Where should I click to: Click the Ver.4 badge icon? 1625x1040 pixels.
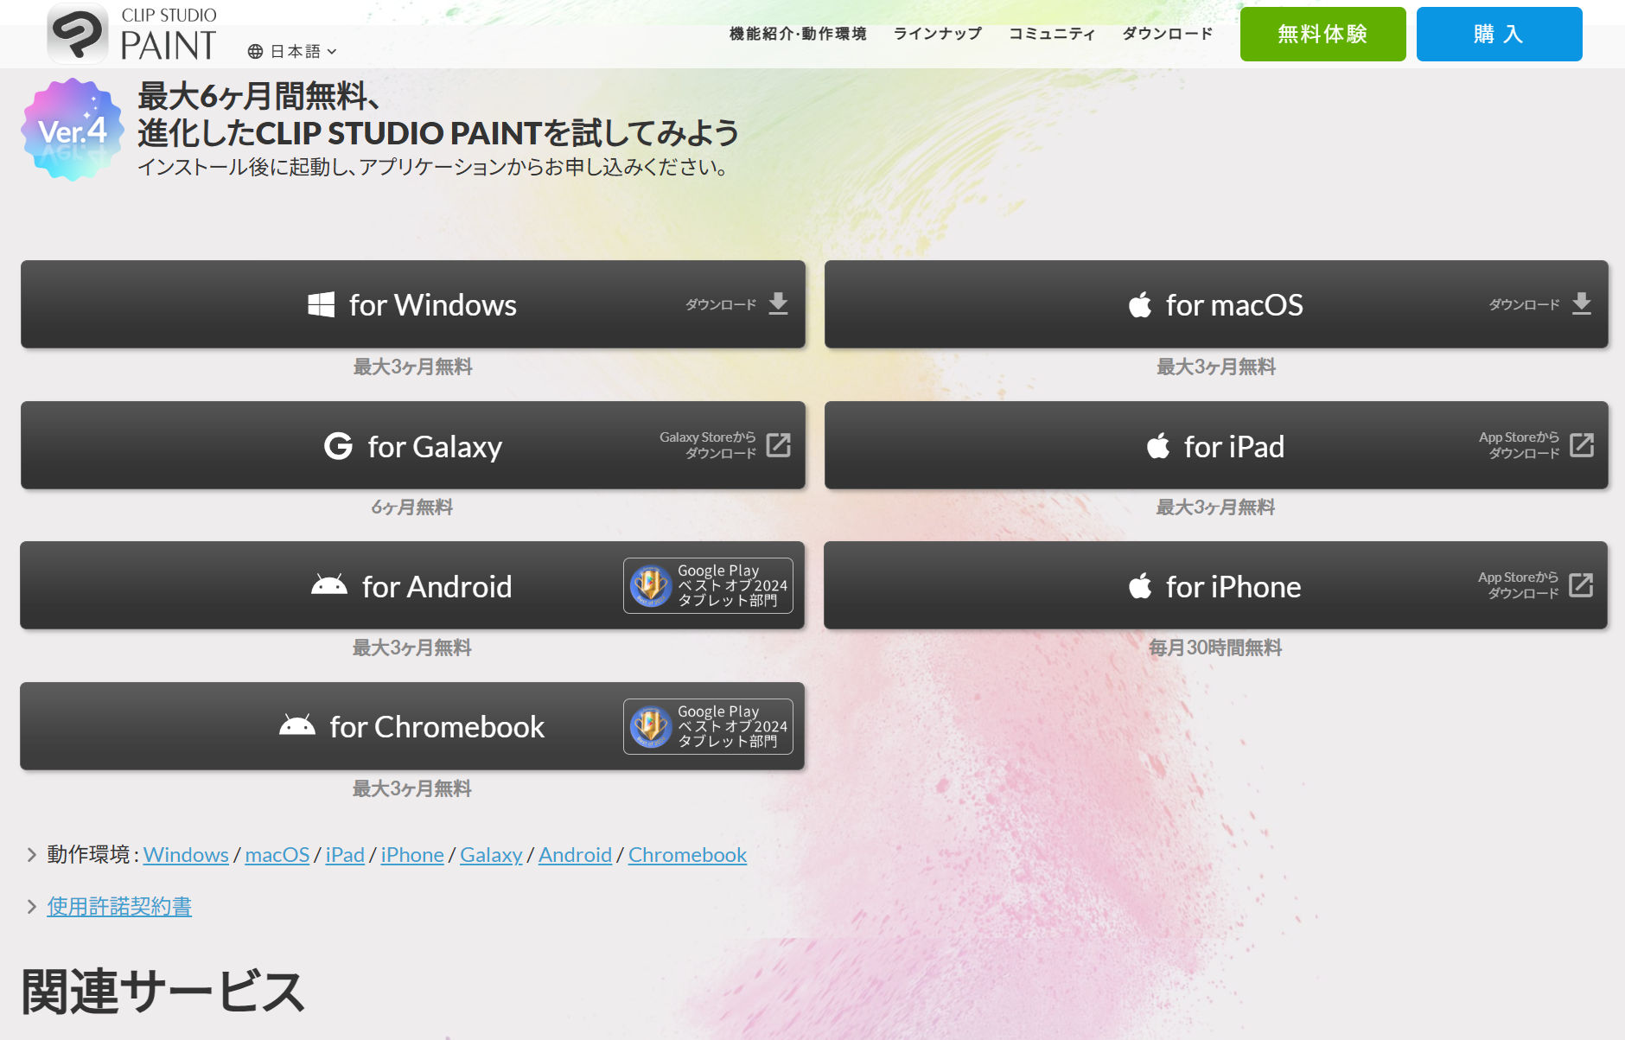click(73, 130)
